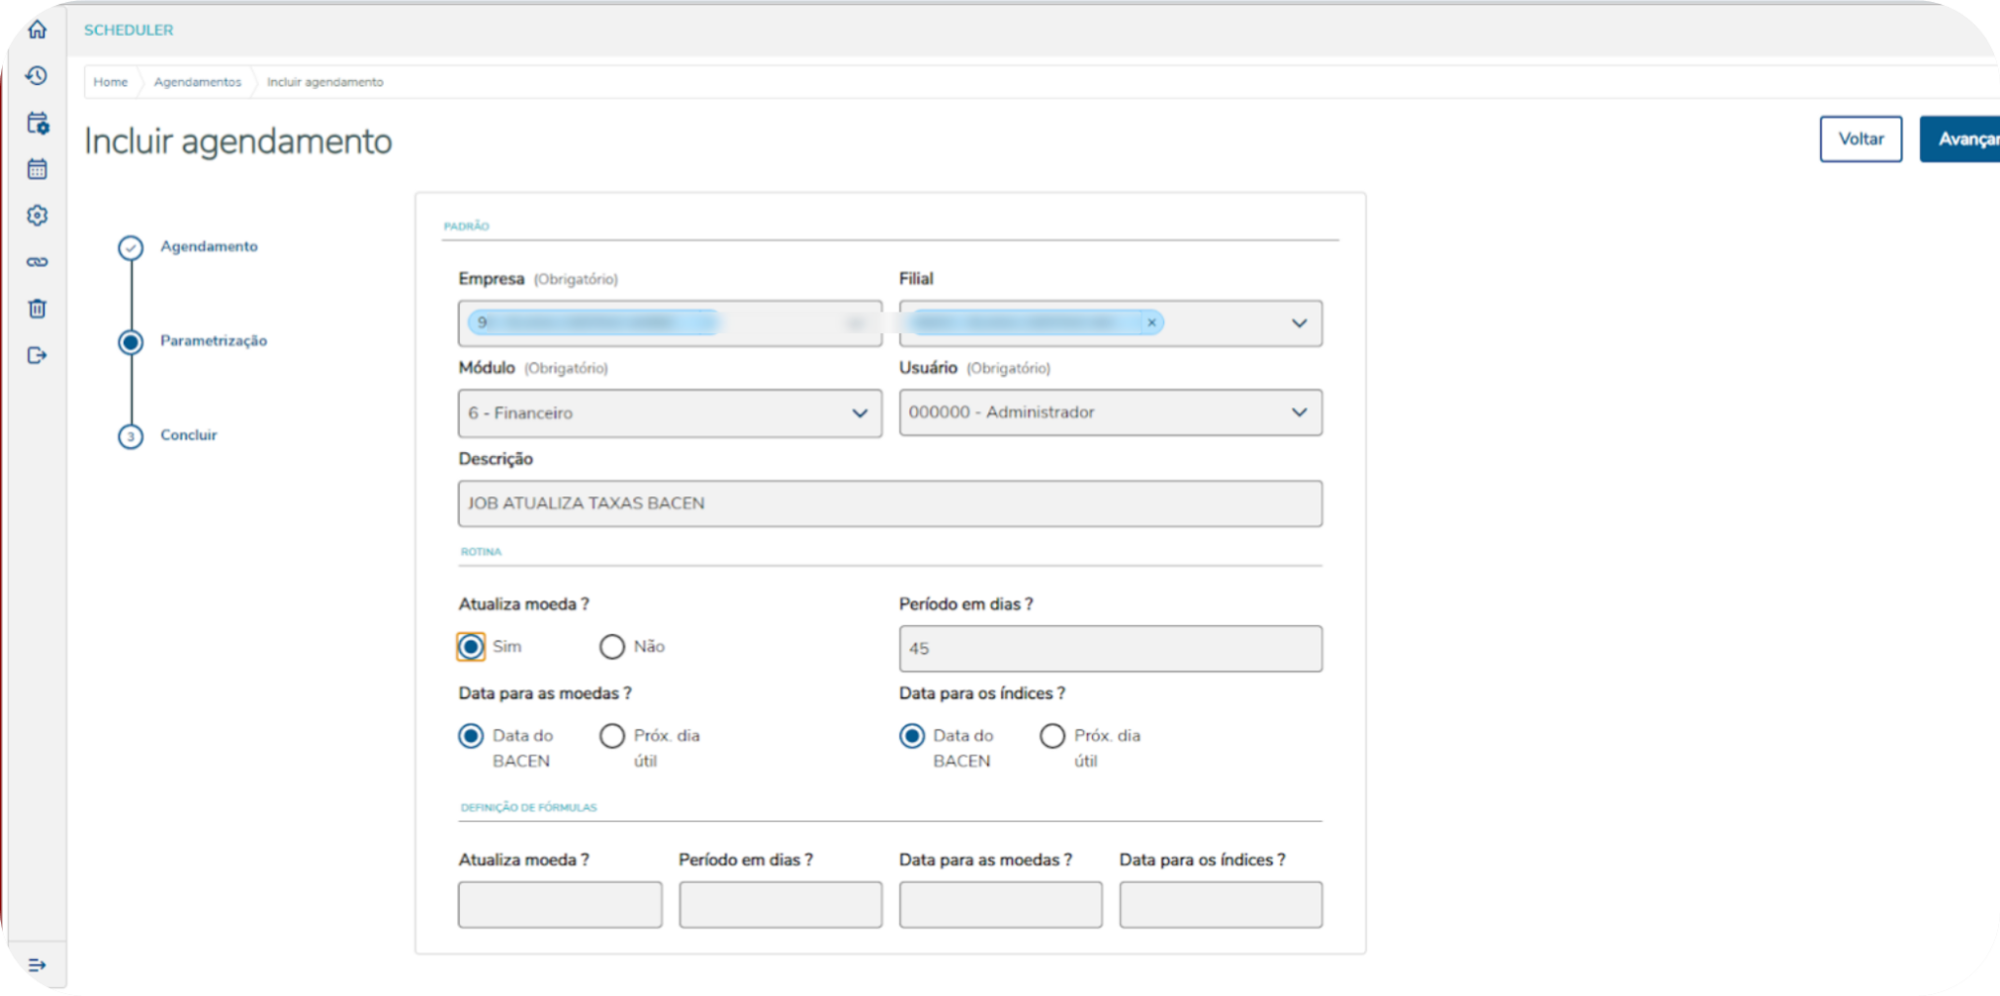This screenshot has width=2000, height=996.
Task: Select Não for Atualiza moeda
Action: pyautogui.click(x=612, y=646)
